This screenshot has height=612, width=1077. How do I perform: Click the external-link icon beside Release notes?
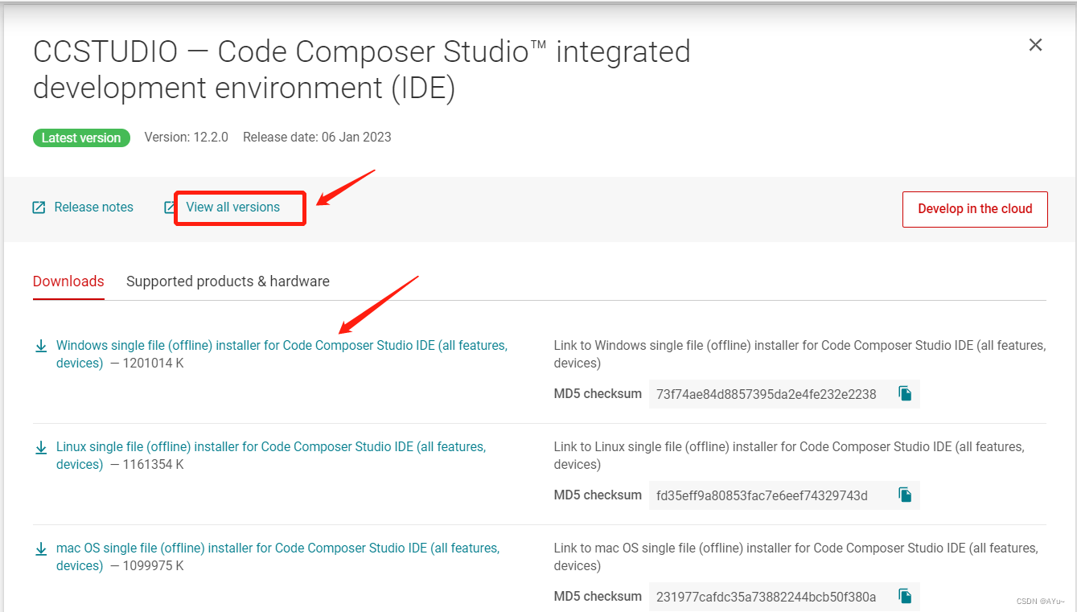pyautogui.click(x=39, y=207)
